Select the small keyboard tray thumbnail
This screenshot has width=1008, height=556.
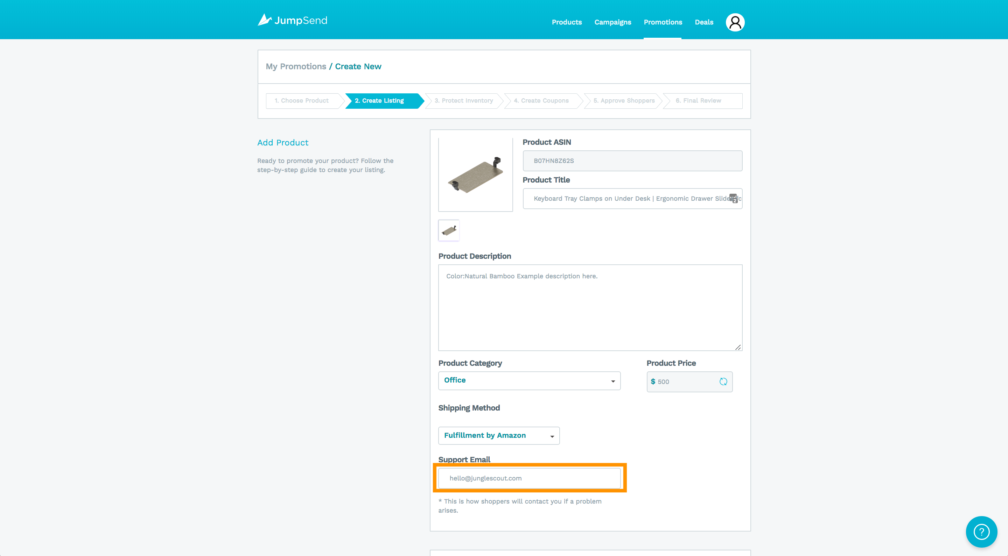pyautogui.click(x=449, y=230)
